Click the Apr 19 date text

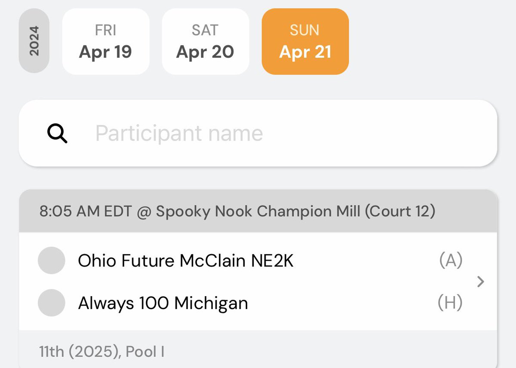pos(105,52)
